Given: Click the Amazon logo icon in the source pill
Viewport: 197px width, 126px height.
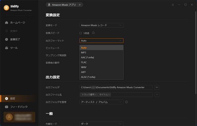Looking at the screenshot, I should pyautogui.click(x=49, y=5).
